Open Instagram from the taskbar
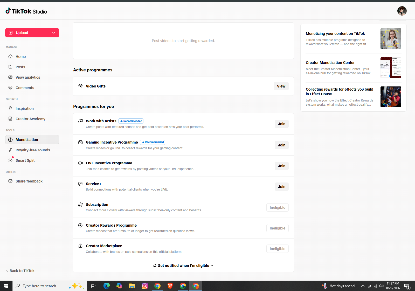415x291 pixels. pyautogui.click(x=145, y=286)
